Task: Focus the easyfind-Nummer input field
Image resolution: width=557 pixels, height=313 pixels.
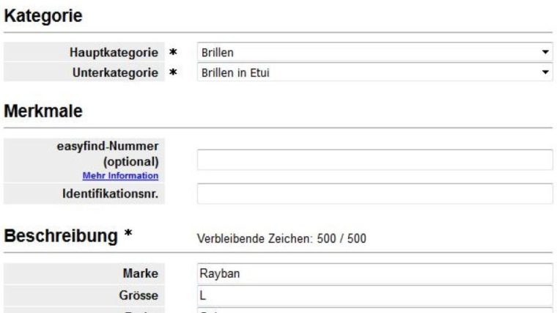Action: point(375,160)
